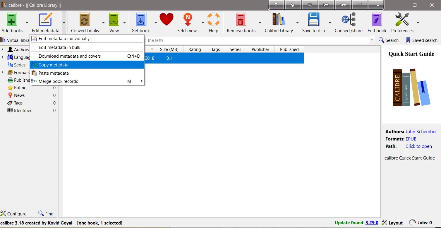This screenshot has height=228, width=441.
Task: Select Tags in the tag browser
Action: pos(18,103)
